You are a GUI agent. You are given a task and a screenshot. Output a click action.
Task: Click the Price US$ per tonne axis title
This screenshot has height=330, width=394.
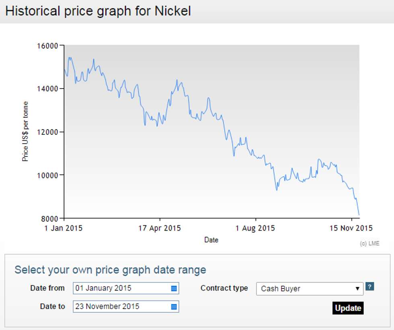tap(25, 132)
